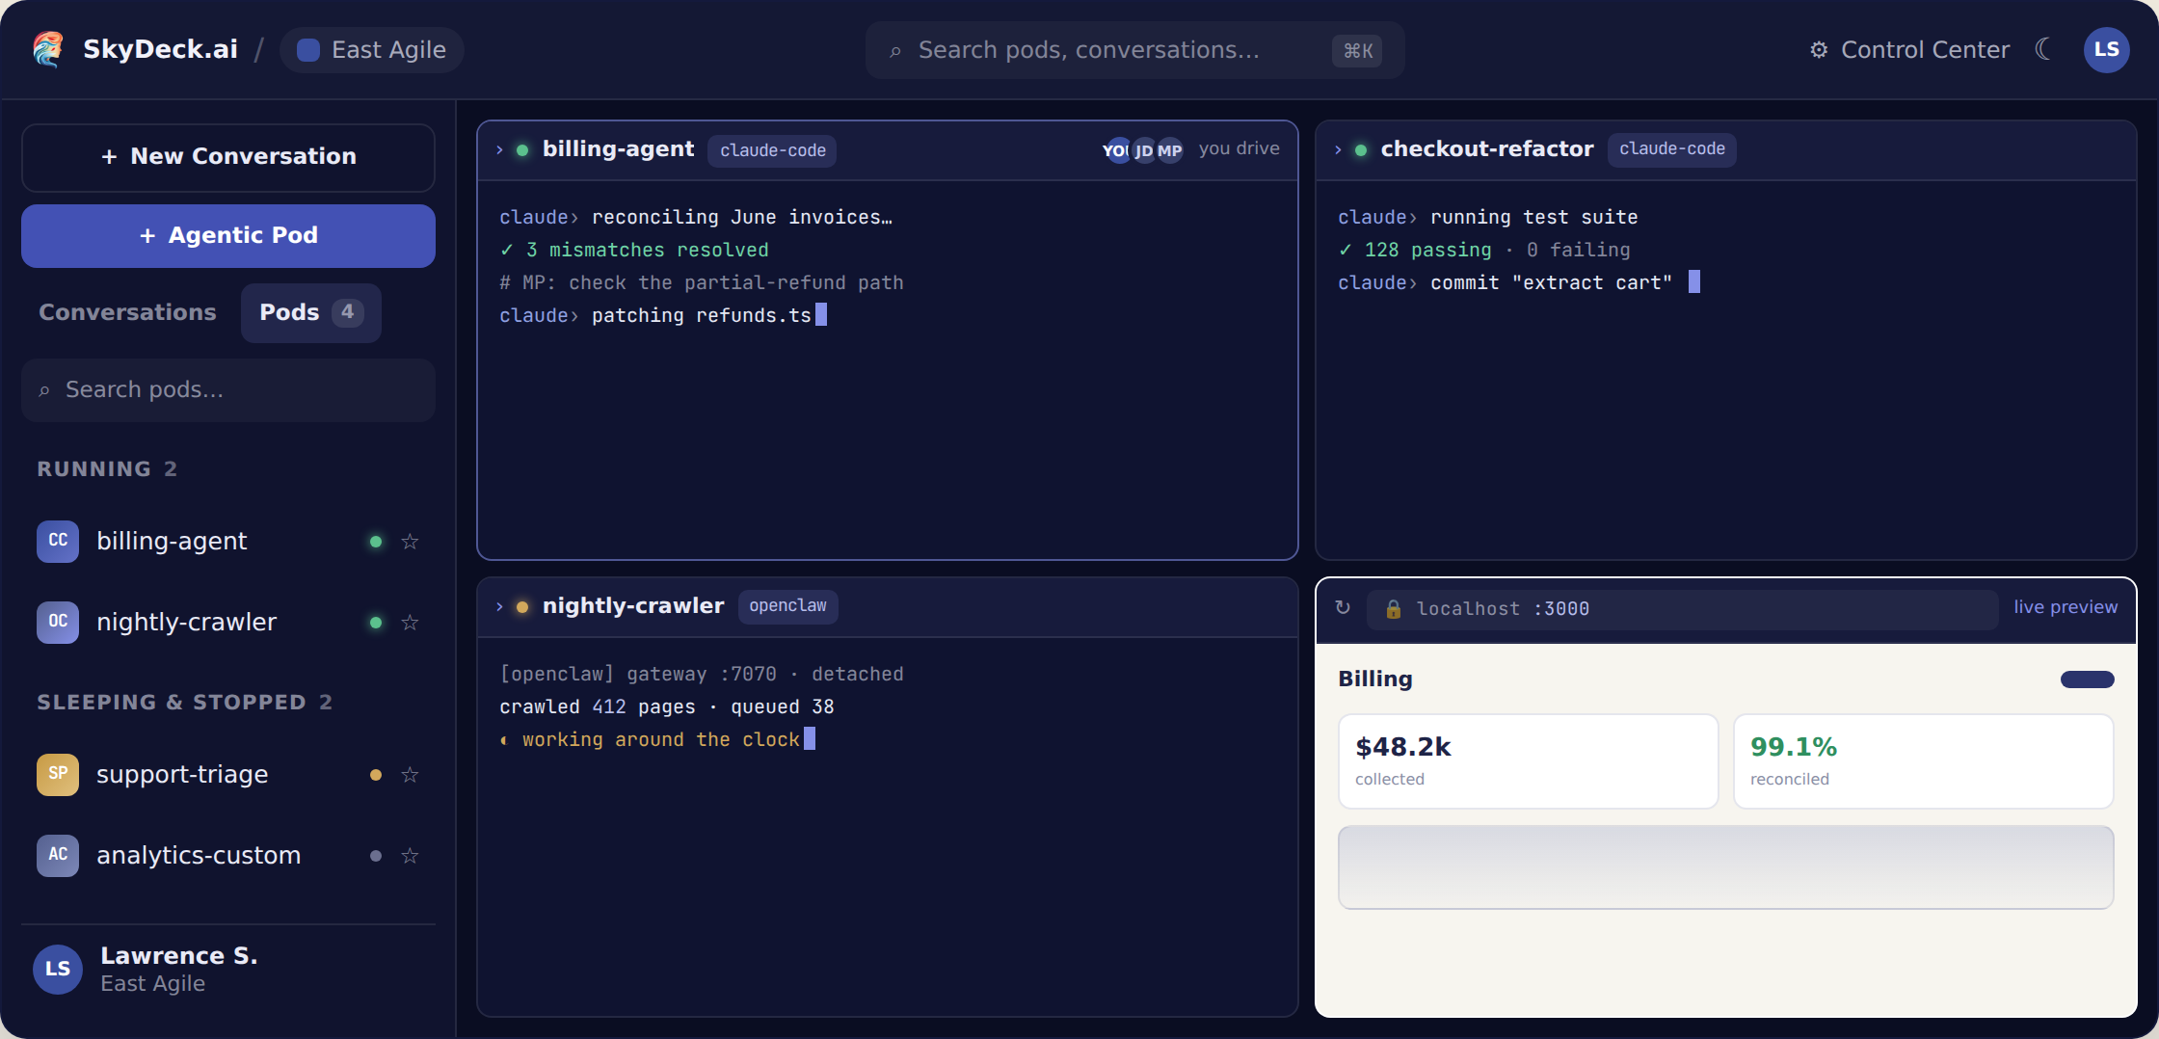2159x1039 pixels.
Task: Click nightly-crawler green status dot in sidebar
Action: point(376,623)
